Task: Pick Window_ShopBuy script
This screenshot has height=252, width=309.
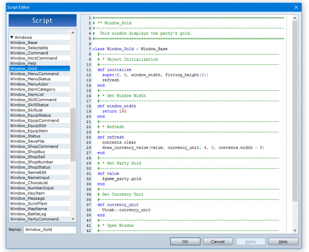Action: (x=27, y=152)
